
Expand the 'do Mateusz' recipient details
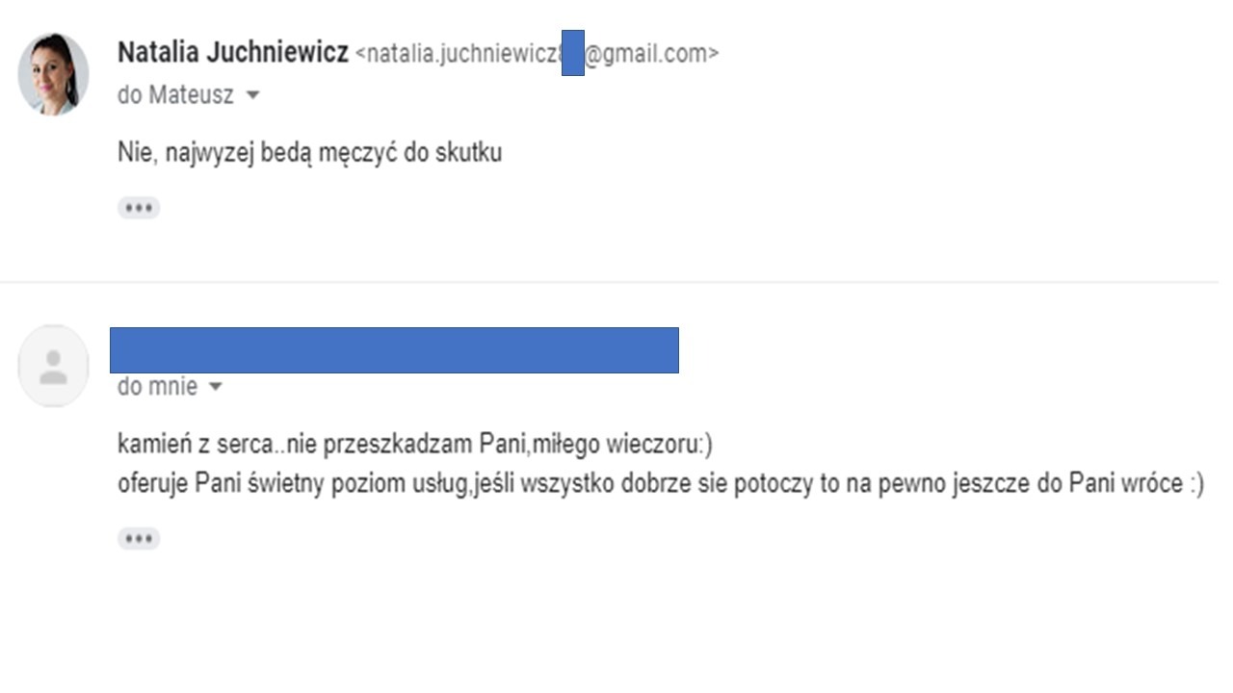click(x=251, y=95)
